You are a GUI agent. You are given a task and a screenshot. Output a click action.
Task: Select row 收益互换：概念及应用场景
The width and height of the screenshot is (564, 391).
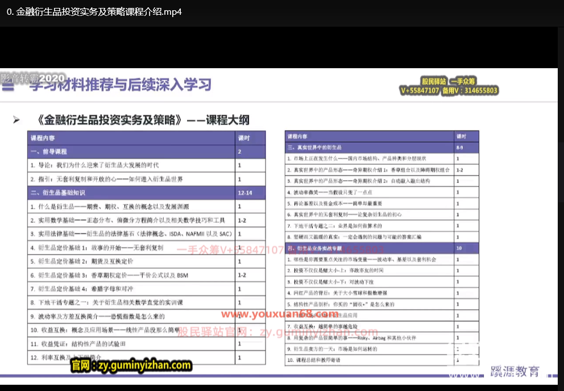point(146,330)
